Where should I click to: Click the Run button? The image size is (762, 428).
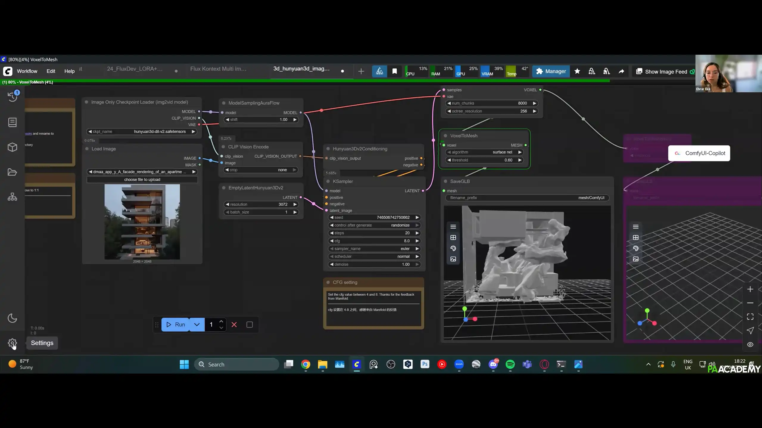175,324
